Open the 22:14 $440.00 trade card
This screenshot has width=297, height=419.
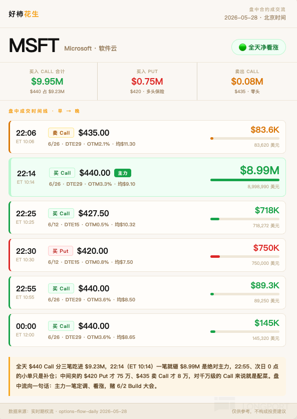pyautogui.click(x=147, y=177)
